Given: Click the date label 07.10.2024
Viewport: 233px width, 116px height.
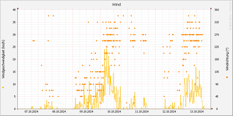Looking at the screenshot, I should (31, 112).
